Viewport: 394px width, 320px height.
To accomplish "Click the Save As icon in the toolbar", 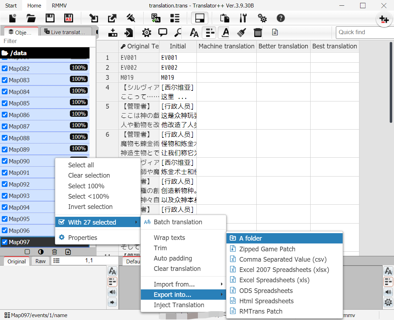I will click(68, 18).
